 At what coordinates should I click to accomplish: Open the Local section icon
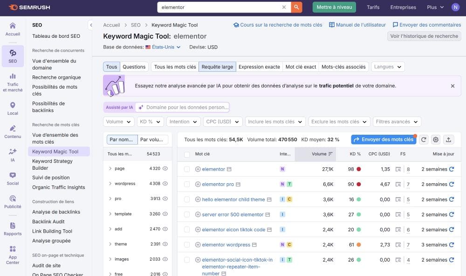pyautogui.click(x=13, y=109)
